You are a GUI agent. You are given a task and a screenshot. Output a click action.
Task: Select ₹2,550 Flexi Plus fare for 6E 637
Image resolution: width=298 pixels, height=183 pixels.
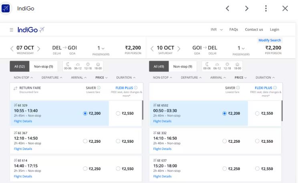257,169
